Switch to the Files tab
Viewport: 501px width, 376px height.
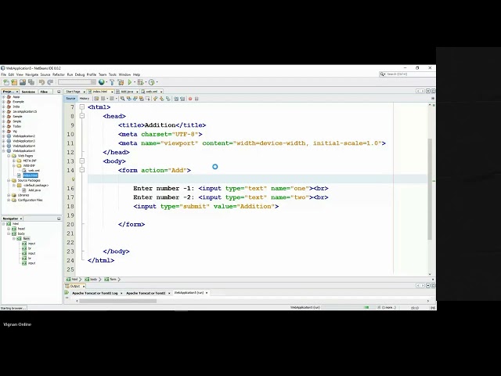point(44,92)
